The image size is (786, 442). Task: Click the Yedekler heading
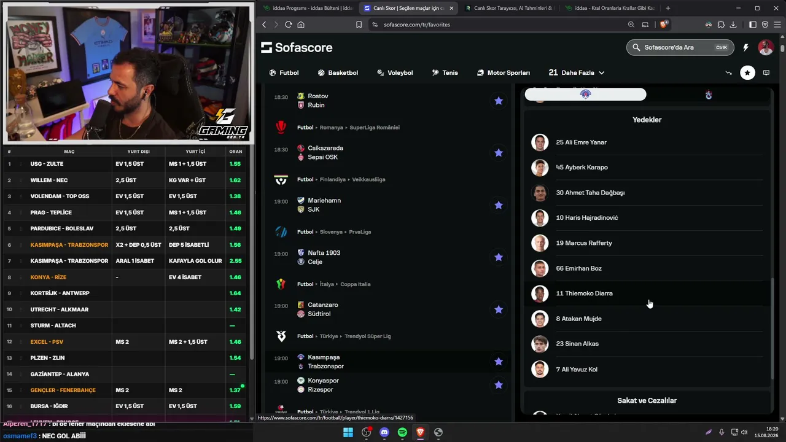point(647,120)
